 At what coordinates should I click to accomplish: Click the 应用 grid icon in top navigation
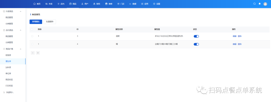click(x=142, y=4)
